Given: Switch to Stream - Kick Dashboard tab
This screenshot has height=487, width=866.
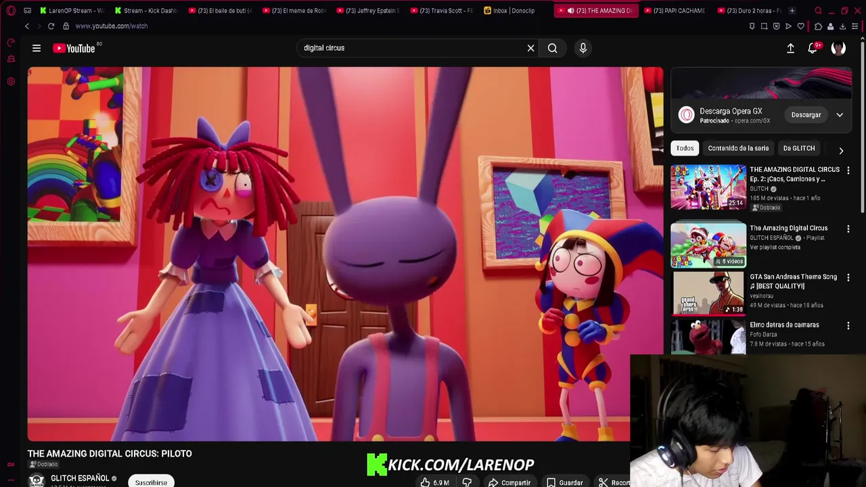Looking at the screenshot, I should 147,11.
